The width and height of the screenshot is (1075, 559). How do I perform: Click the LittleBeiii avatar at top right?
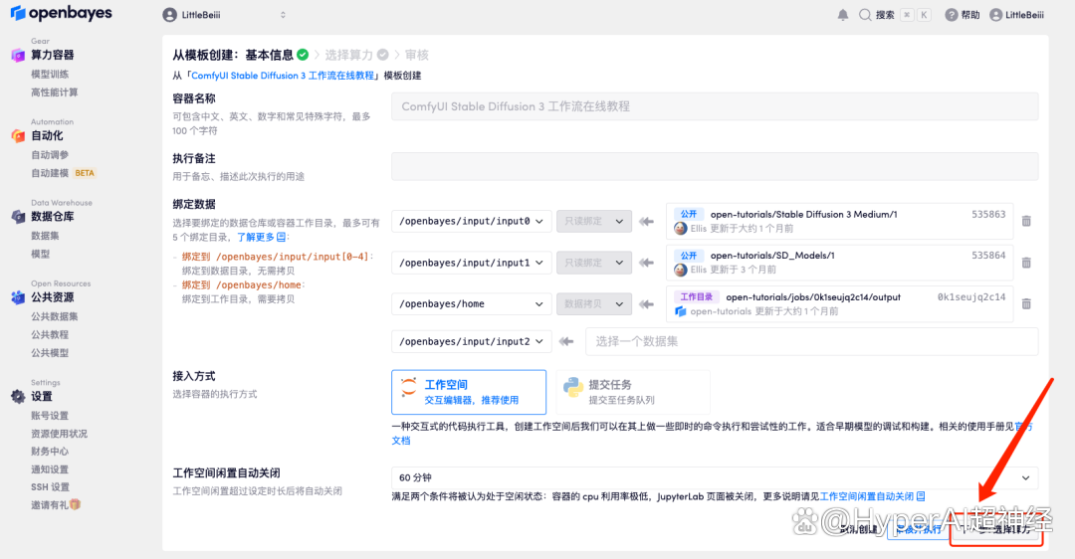coord(995,15)
